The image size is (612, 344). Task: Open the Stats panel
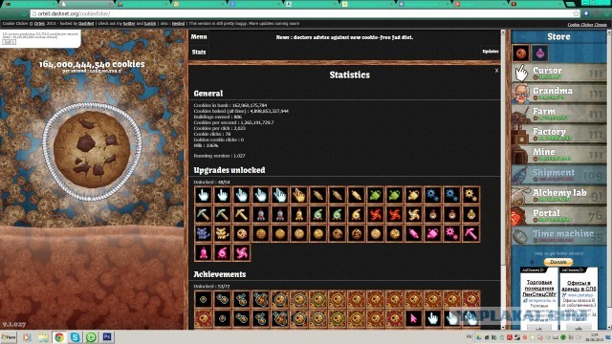(199, 52)
